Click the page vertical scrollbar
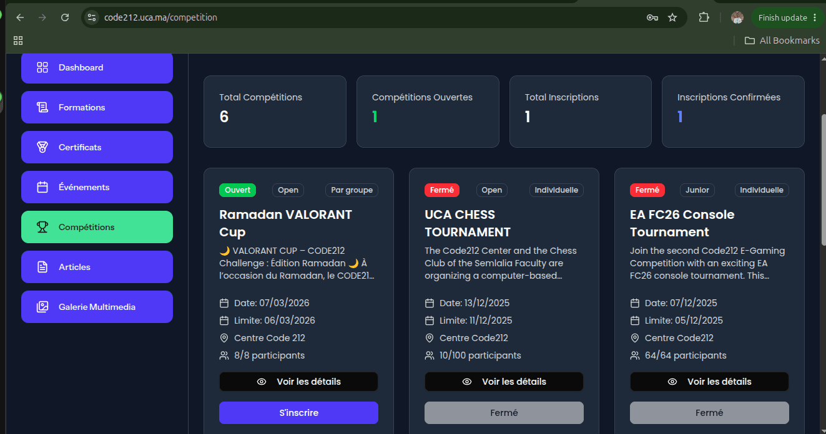This screenshot has height=434, width=826. click(x=822, y=181)
